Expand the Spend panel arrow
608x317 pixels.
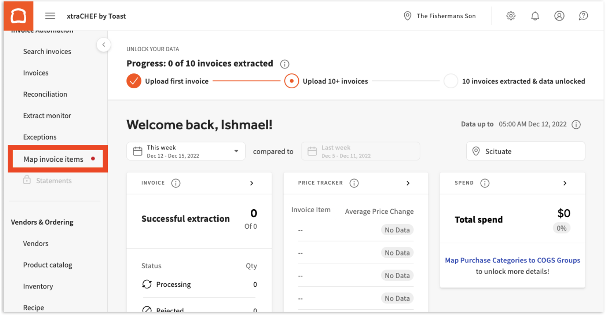tap(565, 183)
